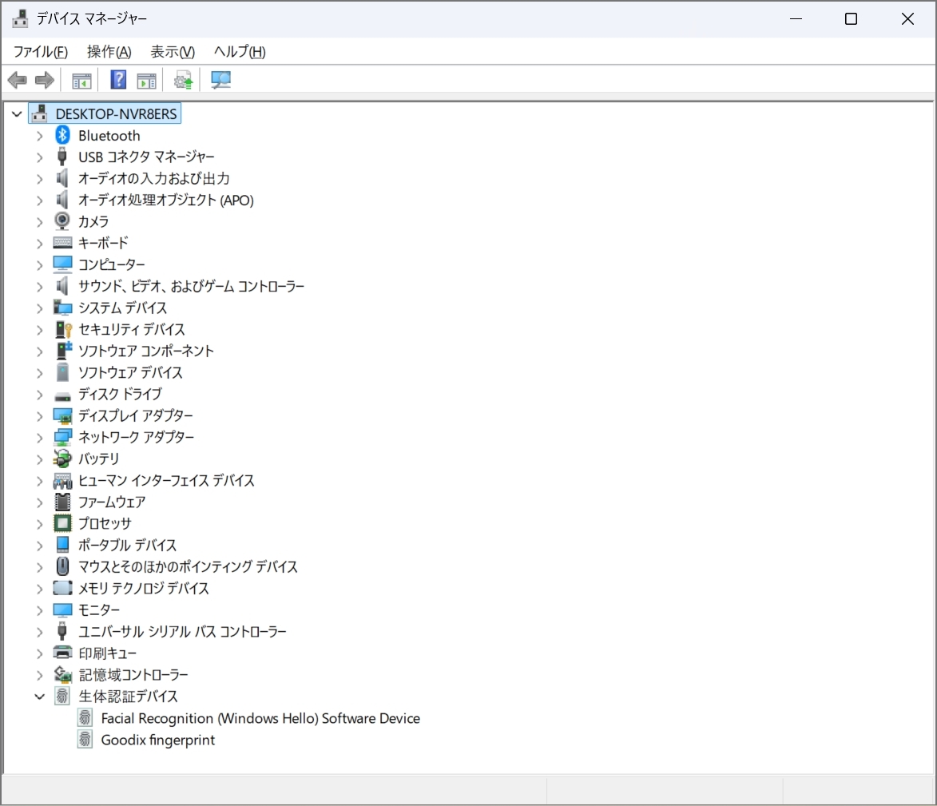Open the 表示(V) menu
The height and width of the screenshot is (806, 937).
click(x=172, y=52)
